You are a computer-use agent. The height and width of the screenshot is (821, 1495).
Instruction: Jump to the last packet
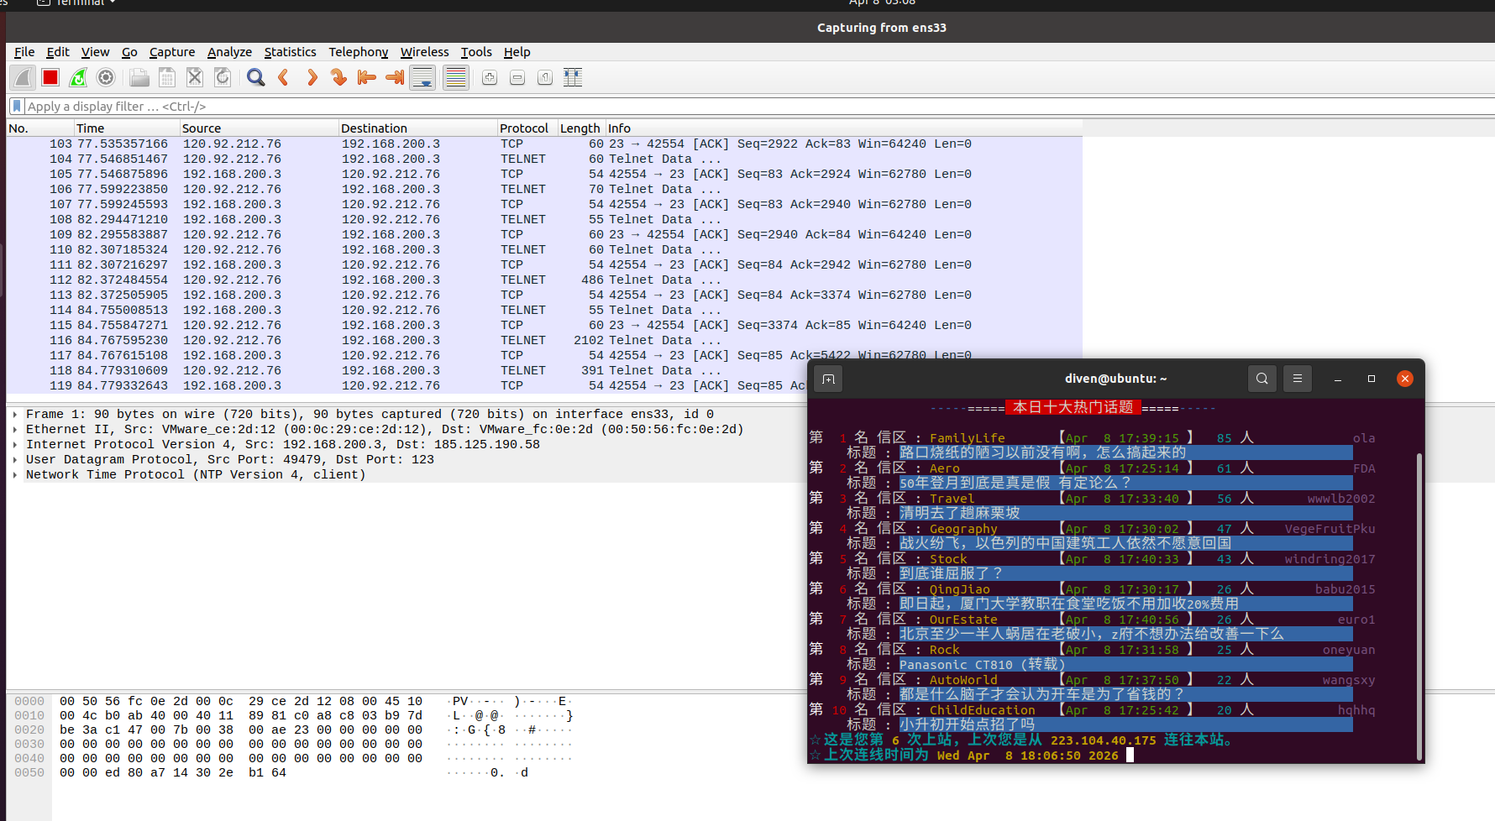tap(394, 78)
